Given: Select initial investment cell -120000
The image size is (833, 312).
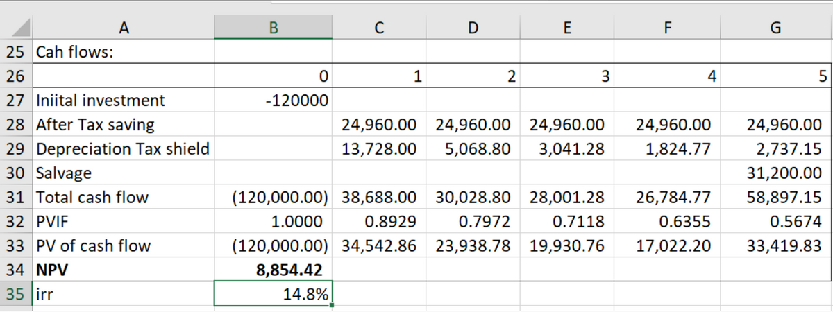Looking at the screenshot, I should click(x=274, y=101).
